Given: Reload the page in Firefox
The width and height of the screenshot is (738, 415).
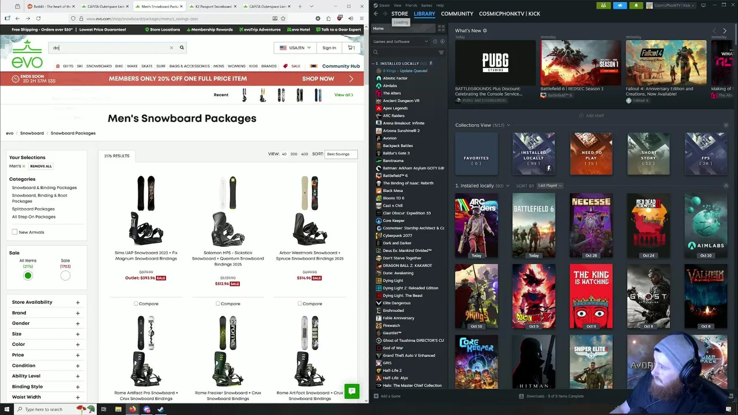Looking at the screenshot, I should tap(38, 18).
